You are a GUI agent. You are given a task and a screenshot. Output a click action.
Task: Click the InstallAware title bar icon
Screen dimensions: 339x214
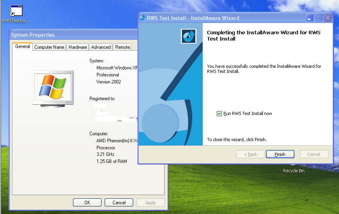(142, 18)
